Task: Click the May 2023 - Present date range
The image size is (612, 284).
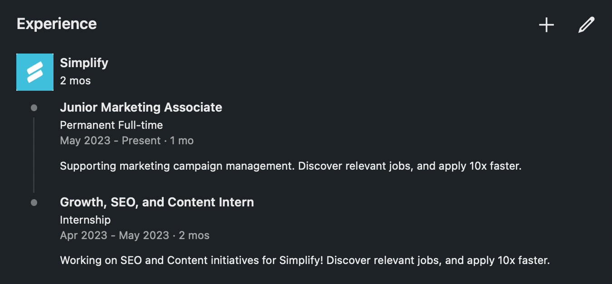Action: tap(110, 141)
